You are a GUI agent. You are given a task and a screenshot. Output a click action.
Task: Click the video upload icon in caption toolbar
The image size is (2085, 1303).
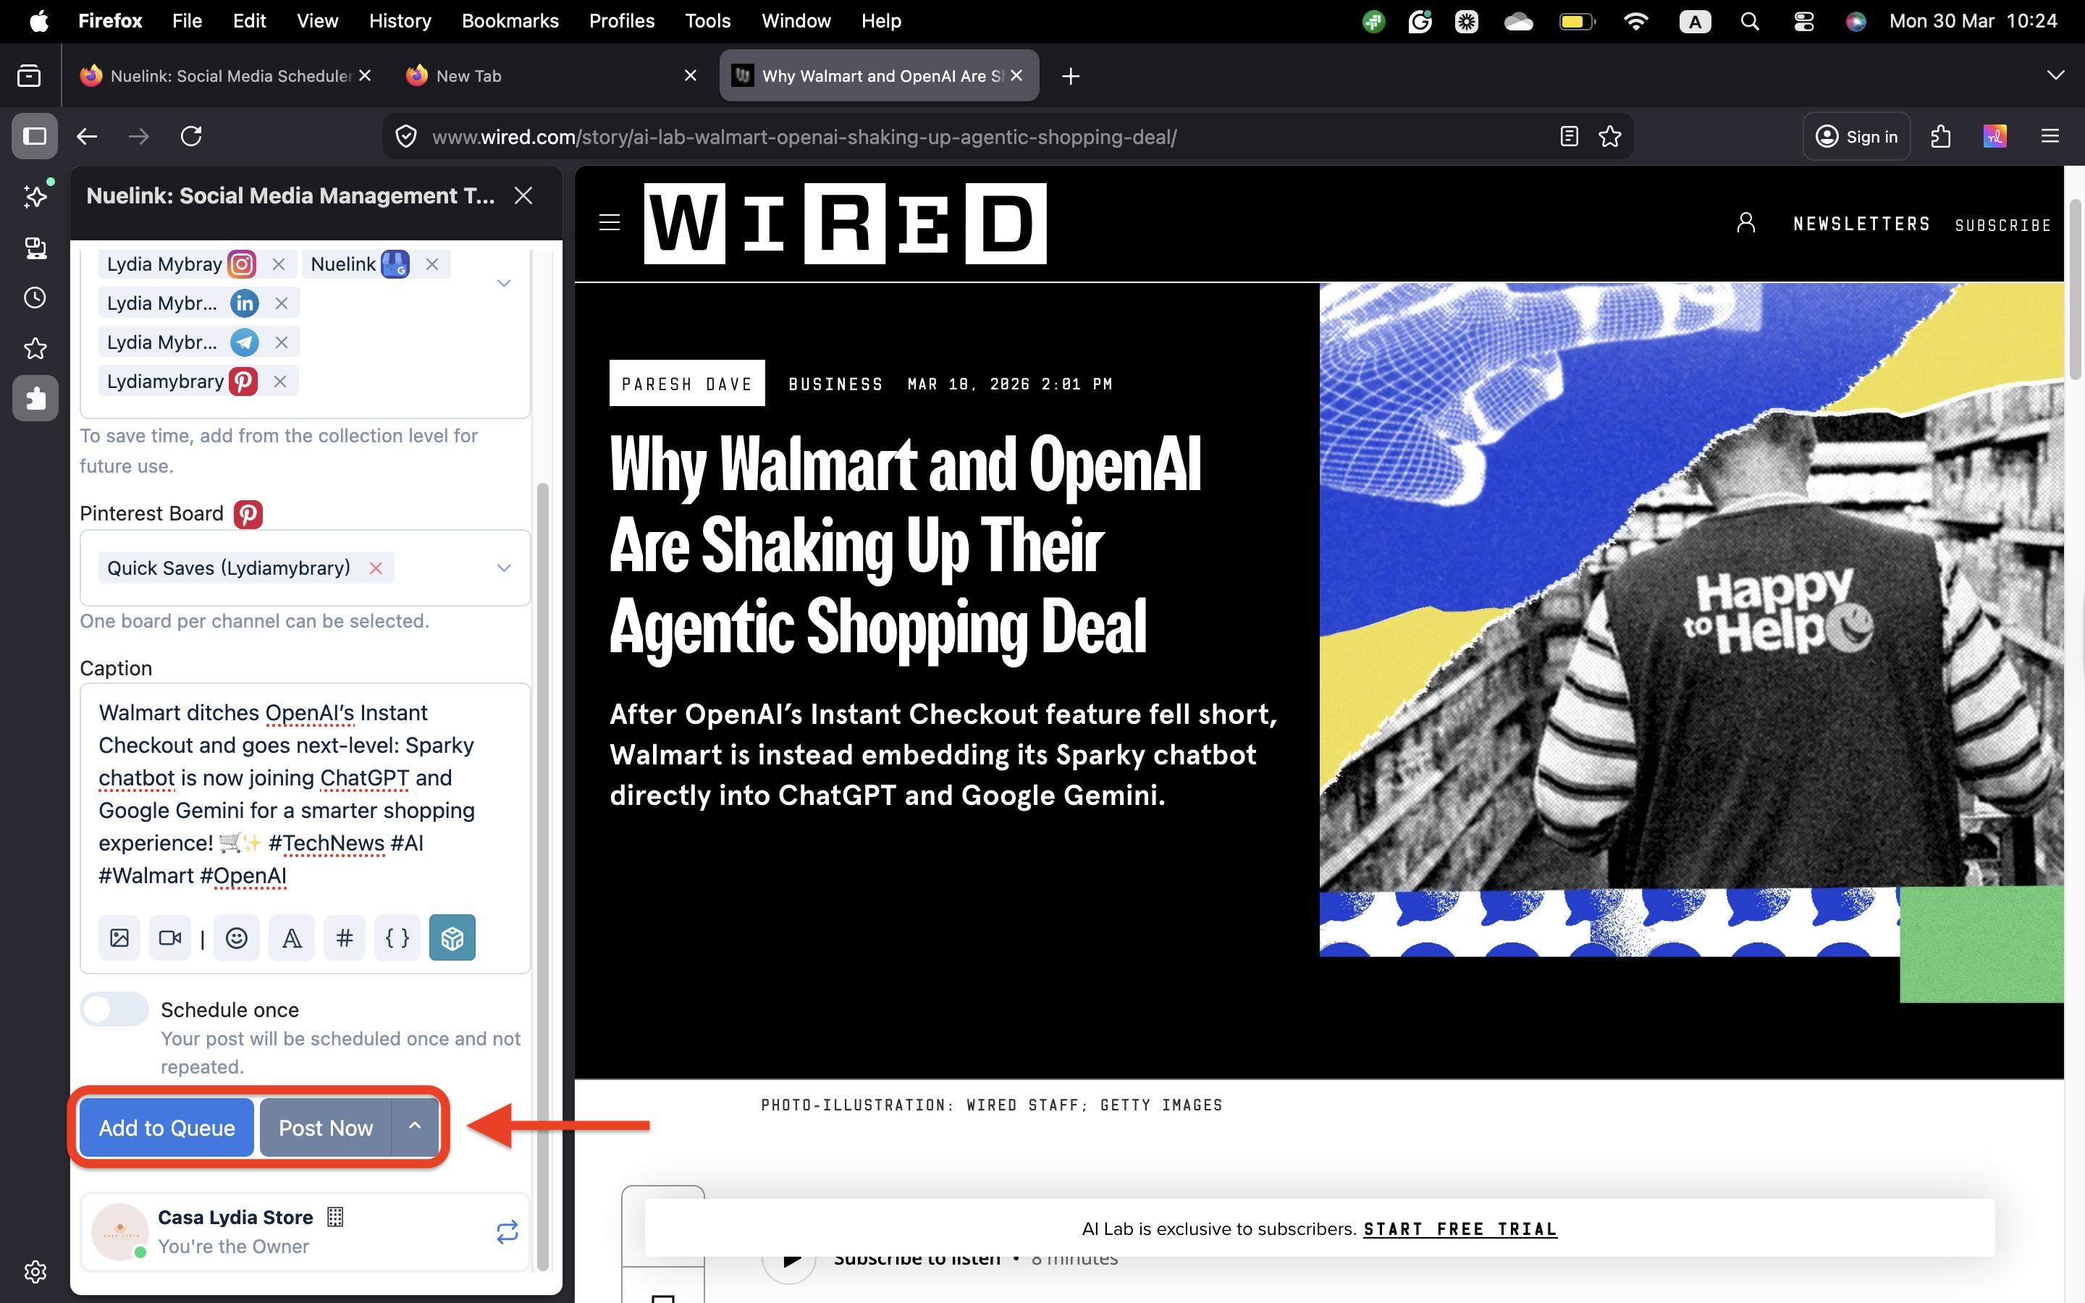[x=169, y=937]
